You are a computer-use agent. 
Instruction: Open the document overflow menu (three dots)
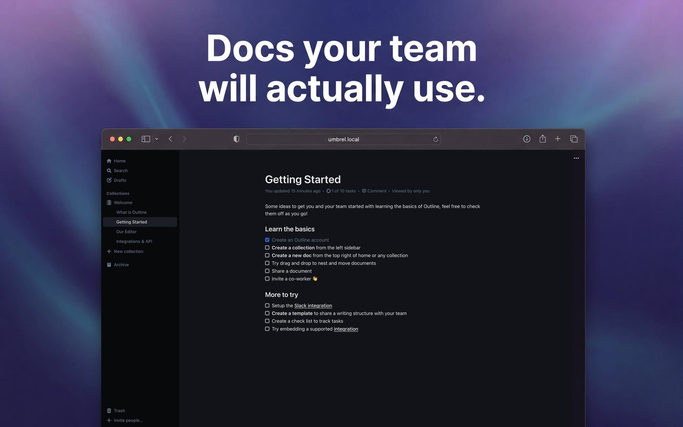pyautogui.click(x=576, y=158)
